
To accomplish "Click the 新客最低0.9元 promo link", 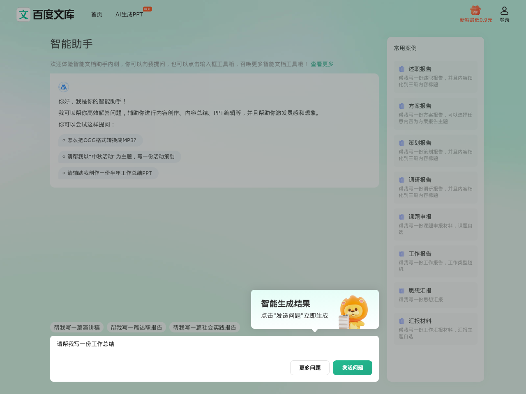I will [x=476, y=20].
